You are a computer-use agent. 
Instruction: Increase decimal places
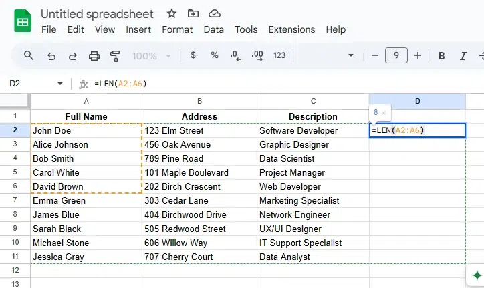click(x=257, y=56)
